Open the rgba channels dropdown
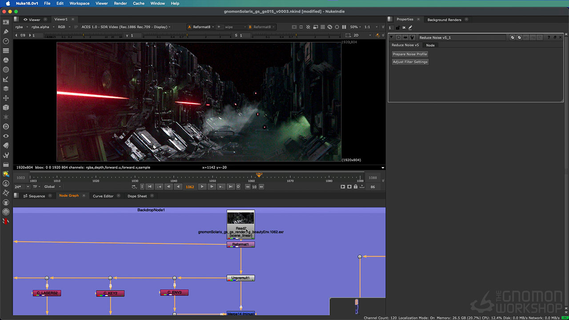The width and height of the screenshot is (569, 320). 18,27
